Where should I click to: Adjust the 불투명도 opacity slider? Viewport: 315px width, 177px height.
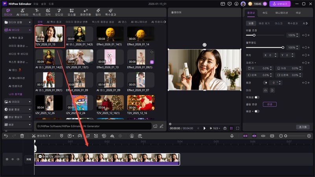click(x=283, y=47)
